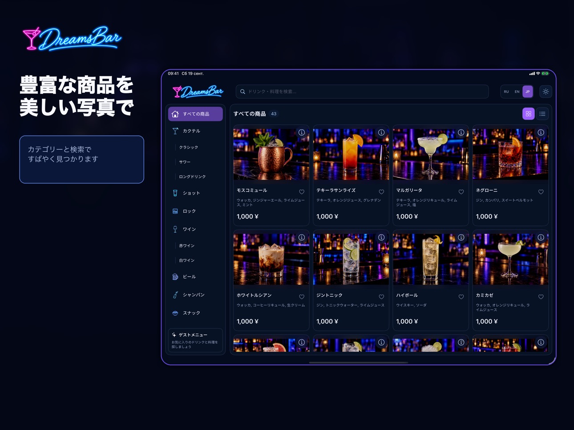Open info for テキーラサンライズ
This screenshot has width=574, height=430.
pos(381,132)
